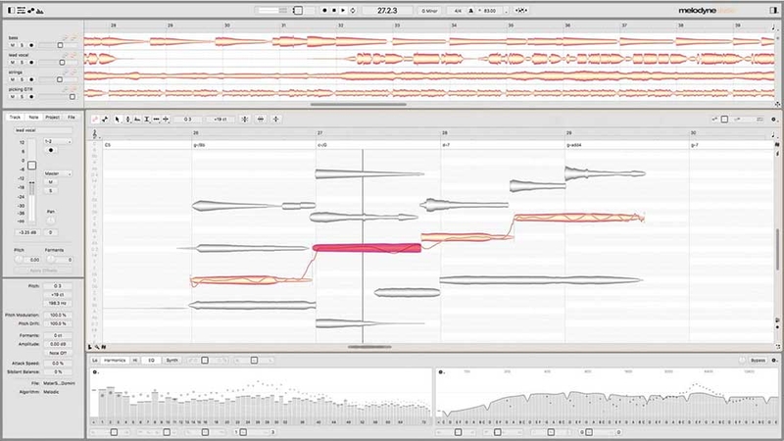This screenshot has height=441, width=784.
Task: Open the sound editor view icon
Action: 40,10
